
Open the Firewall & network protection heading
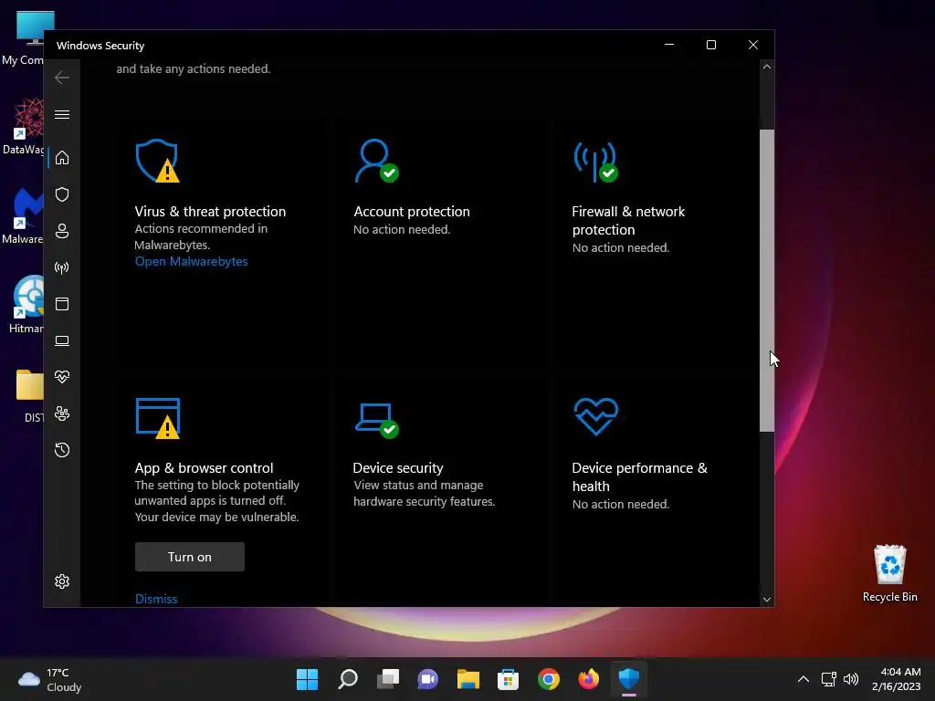[x=628, y=221]
